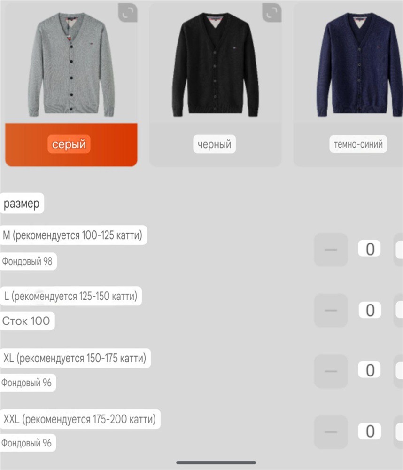Increase quantity for size M
Viewport: 403px width, 470px height.
click(398, 250)
